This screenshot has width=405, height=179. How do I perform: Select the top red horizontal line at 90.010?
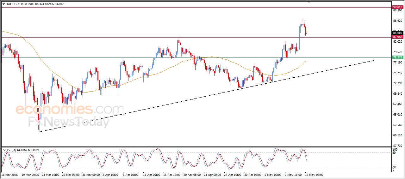[196, 7]
